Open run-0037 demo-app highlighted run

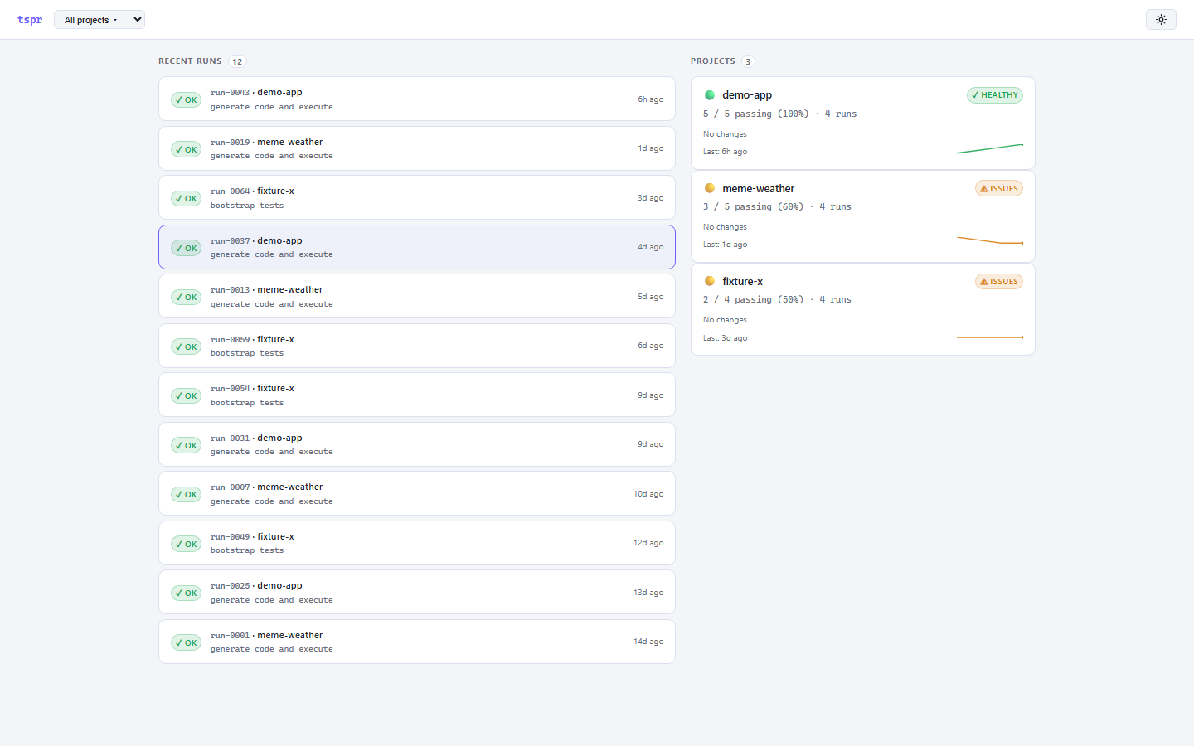pos(417,247)
